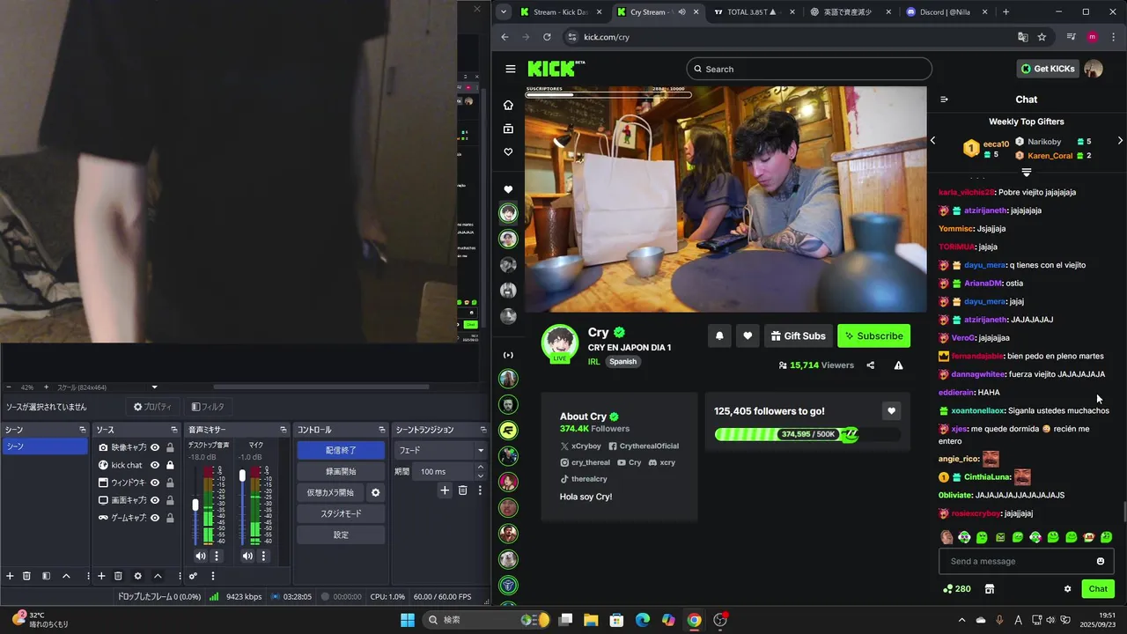Viewport: 1127px width, 634px height.
Task: Lock the 映像キャプチャ source
Action: (x=170, y=447)
